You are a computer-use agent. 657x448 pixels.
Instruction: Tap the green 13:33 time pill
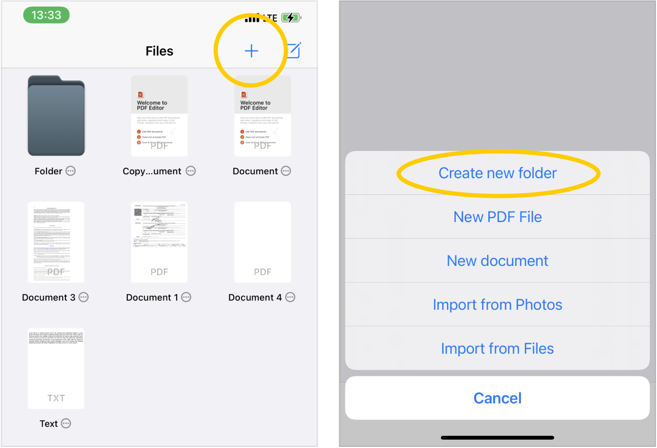click(x=46, y=15)
